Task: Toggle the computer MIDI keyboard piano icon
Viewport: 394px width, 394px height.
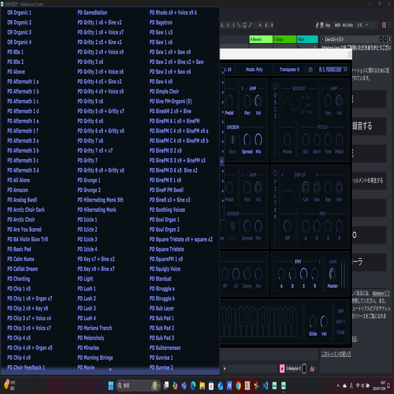Action: pyautogui.click(x=322, y=25)
